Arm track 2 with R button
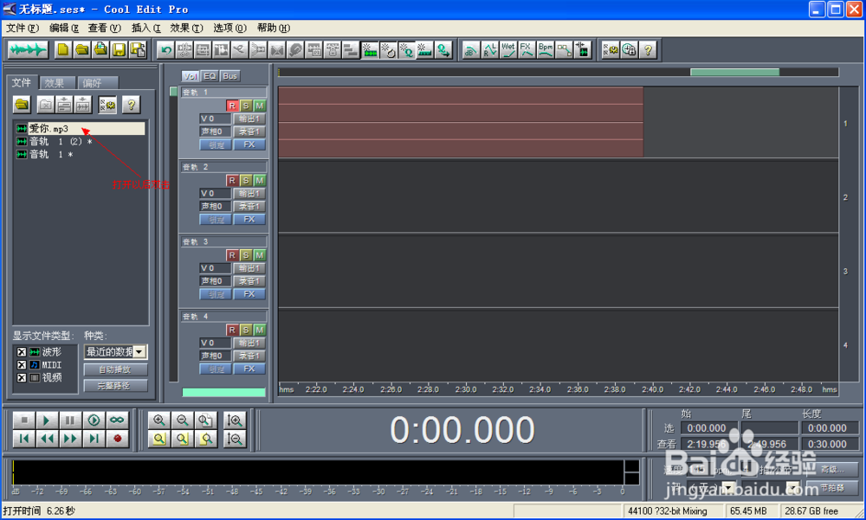This screenshot has width=866, height=520. (x=232, y=181)
